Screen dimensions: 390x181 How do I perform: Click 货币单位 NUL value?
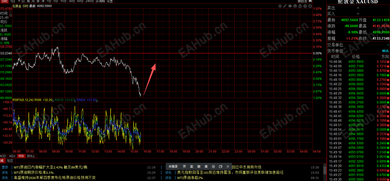[x=385, y=51]
